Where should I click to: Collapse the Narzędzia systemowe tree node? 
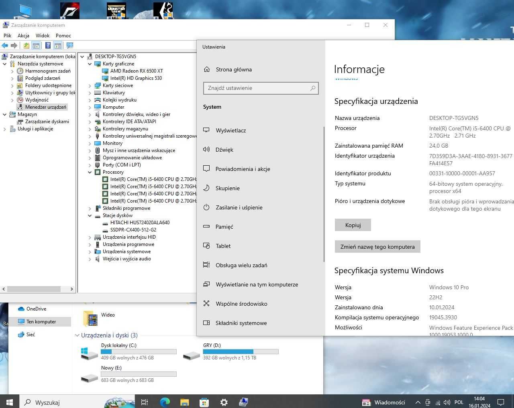pyautogui.click(x=5, y=64)
